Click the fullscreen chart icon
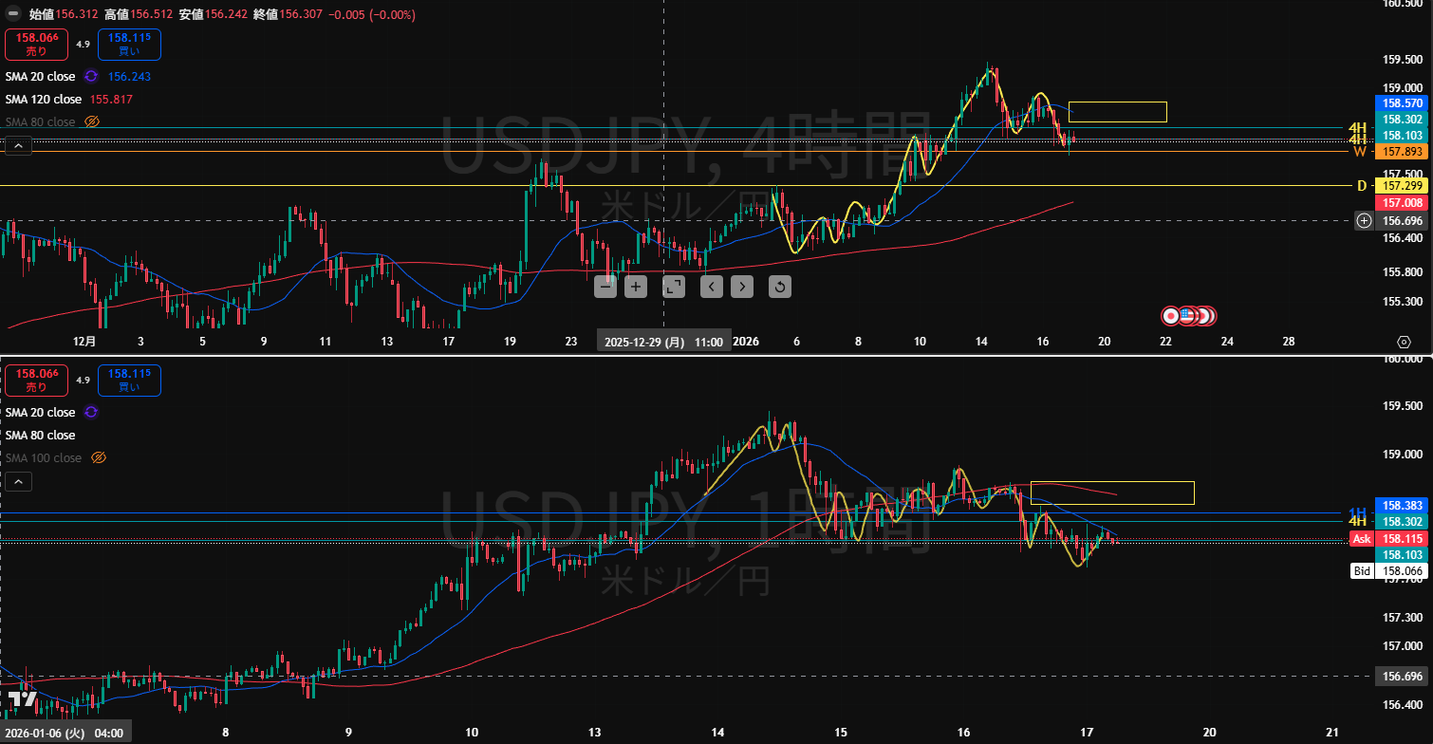The image size is (1433, 744). tap(673, 287)
